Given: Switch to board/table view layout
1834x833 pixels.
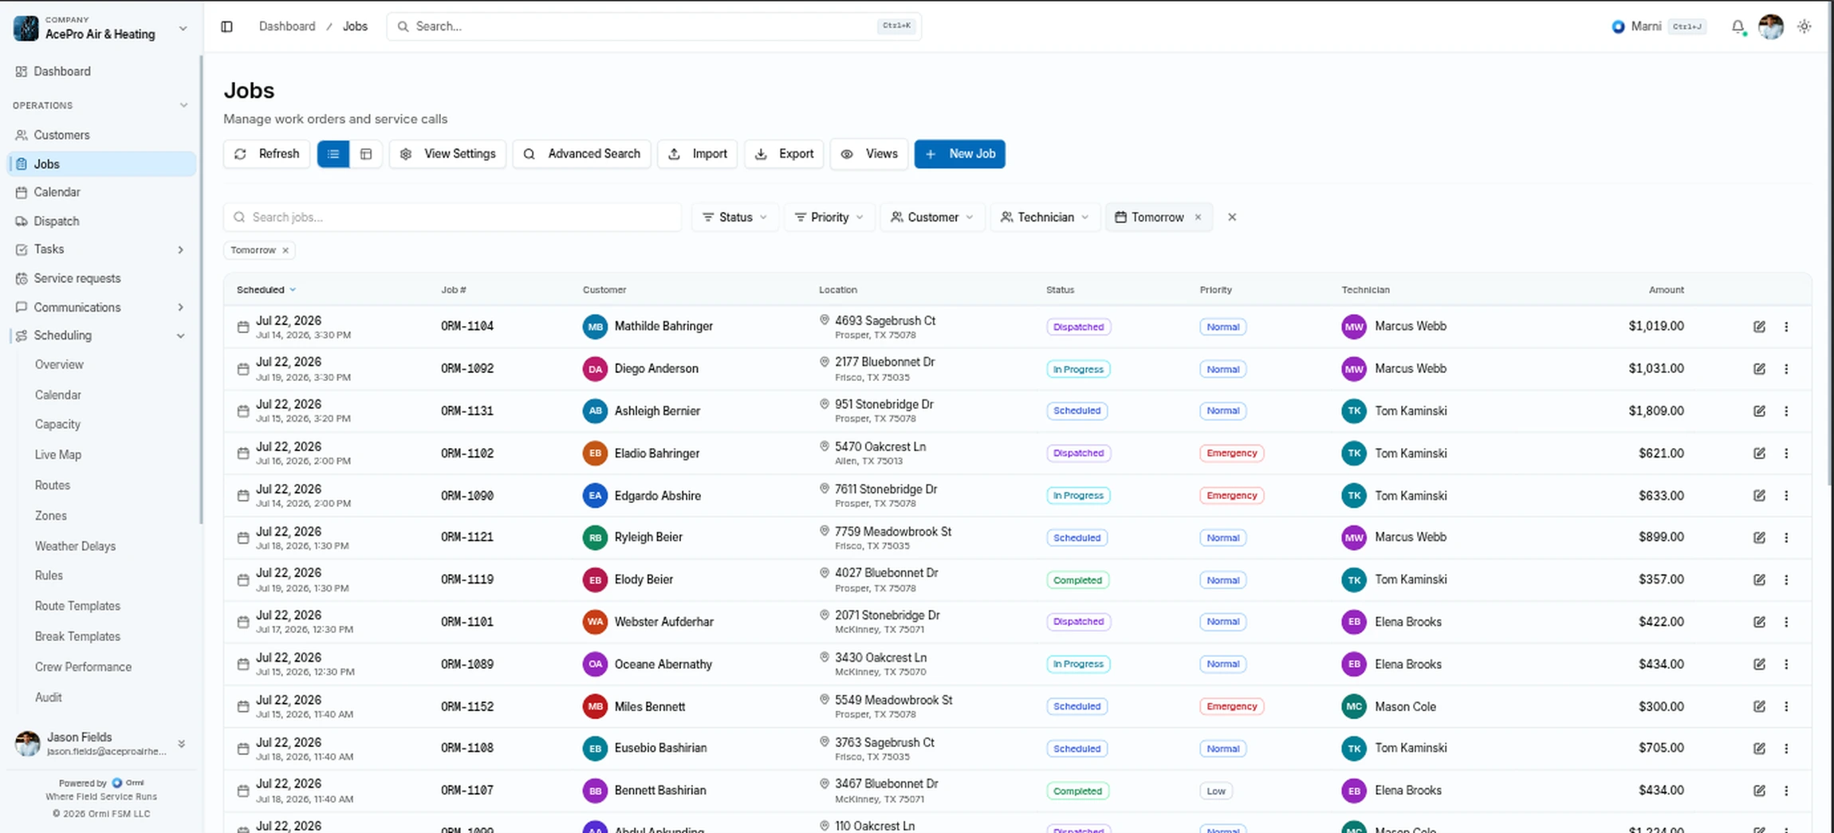Looking at the screenshot, I should pos(366,154).
